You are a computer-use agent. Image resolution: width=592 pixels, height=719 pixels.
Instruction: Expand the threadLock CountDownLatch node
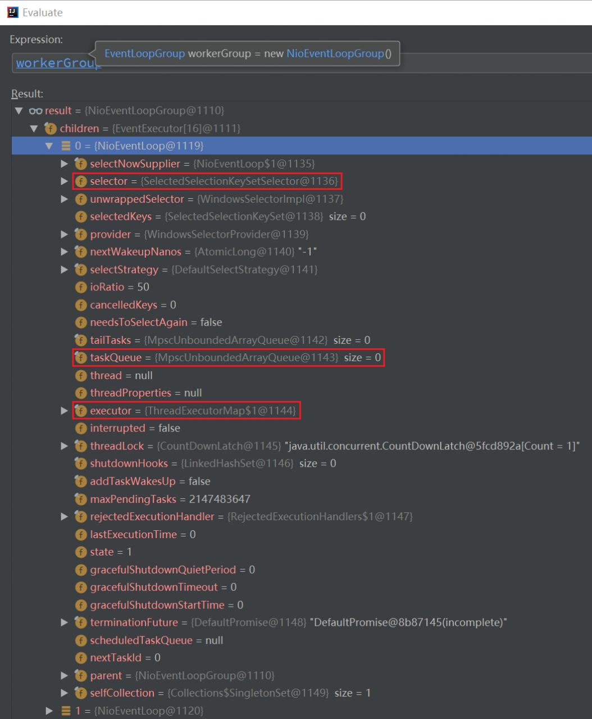point(65,446)
